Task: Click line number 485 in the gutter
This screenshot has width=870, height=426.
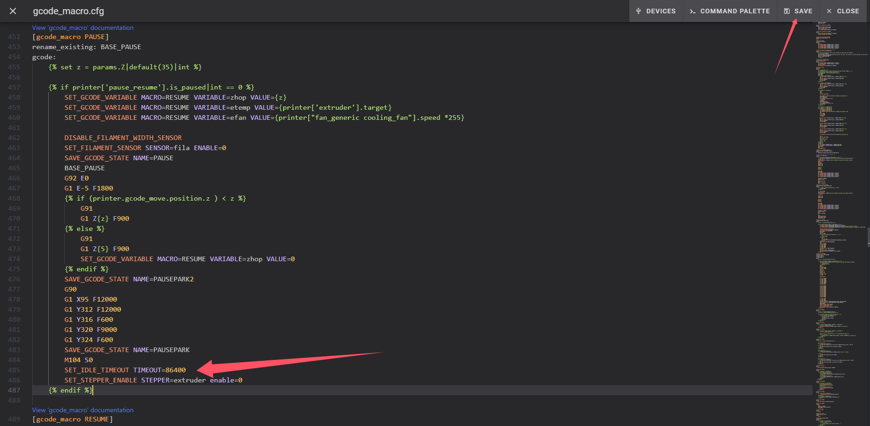Action: (x=14, y=370)
